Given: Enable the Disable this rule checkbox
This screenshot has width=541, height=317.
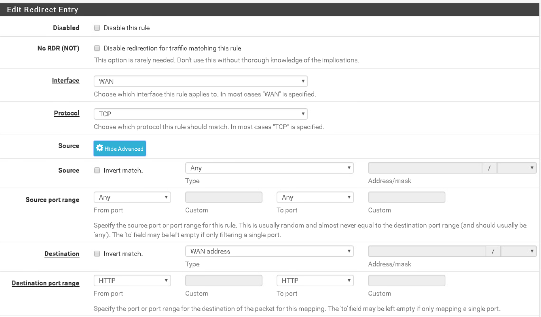Looking at the screenshot, I should (97, 28).
